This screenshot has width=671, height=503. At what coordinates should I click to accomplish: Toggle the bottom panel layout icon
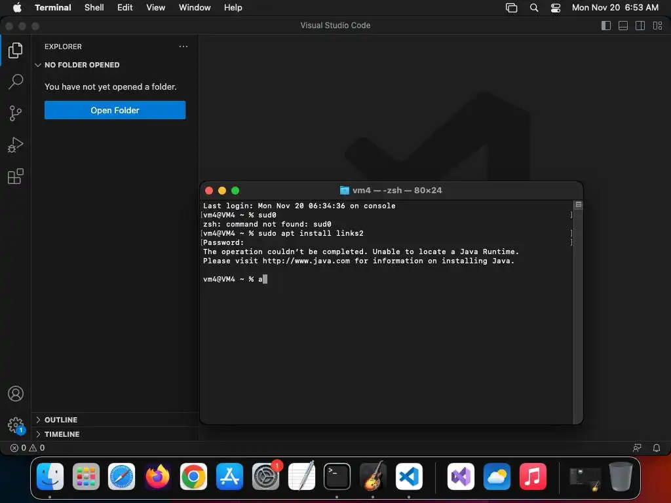click(x=623, y=26)
